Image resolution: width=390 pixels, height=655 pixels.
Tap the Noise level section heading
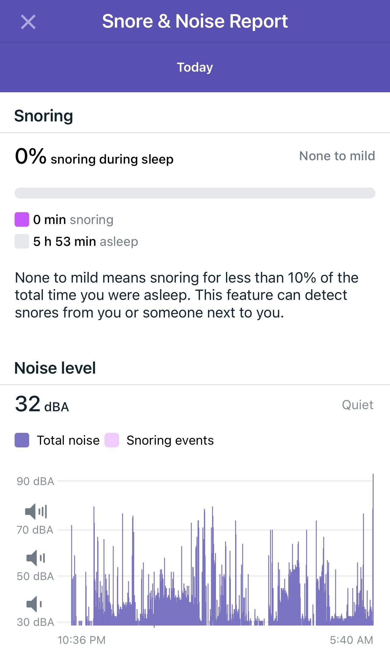[55, 368]
